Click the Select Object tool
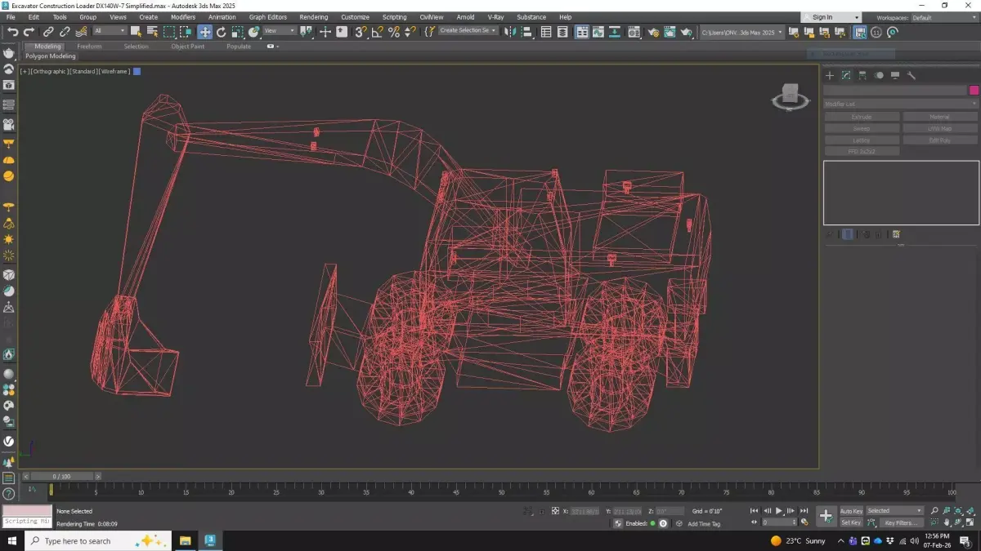This screenshot has width=981, height=551. point(136,32)
